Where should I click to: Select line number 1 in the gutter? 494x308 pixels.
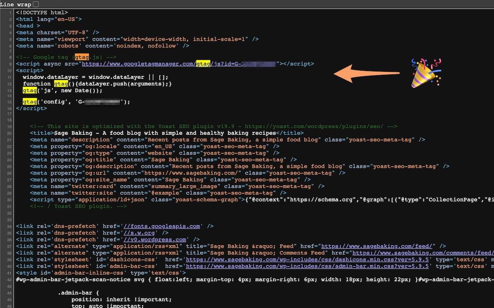pyautogui.click(x=10, y=12)
